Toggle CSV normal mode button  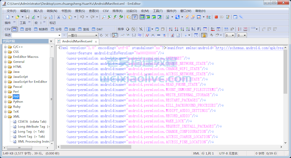(x=15, y=29)
